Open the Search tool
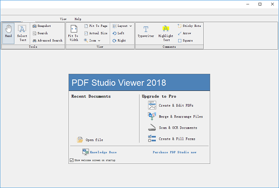The image size is (279, 188). point(40,33)
